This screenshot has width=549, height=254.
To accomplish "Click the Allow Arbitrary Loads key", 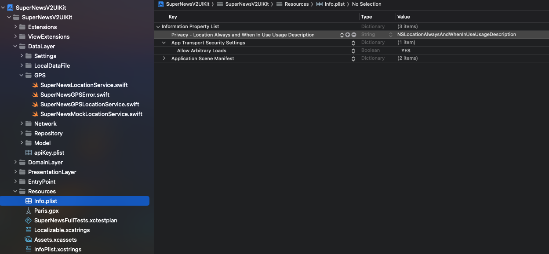I will point(202,51).
